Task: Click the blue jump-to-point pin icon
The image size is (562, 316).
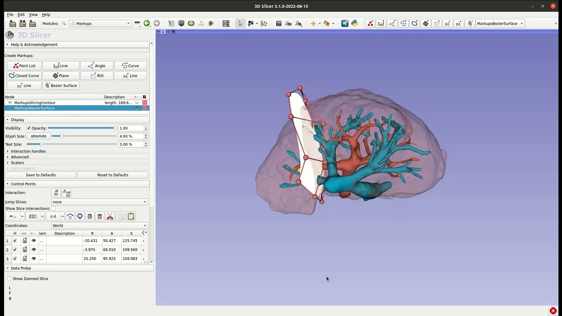Action: 80,216
